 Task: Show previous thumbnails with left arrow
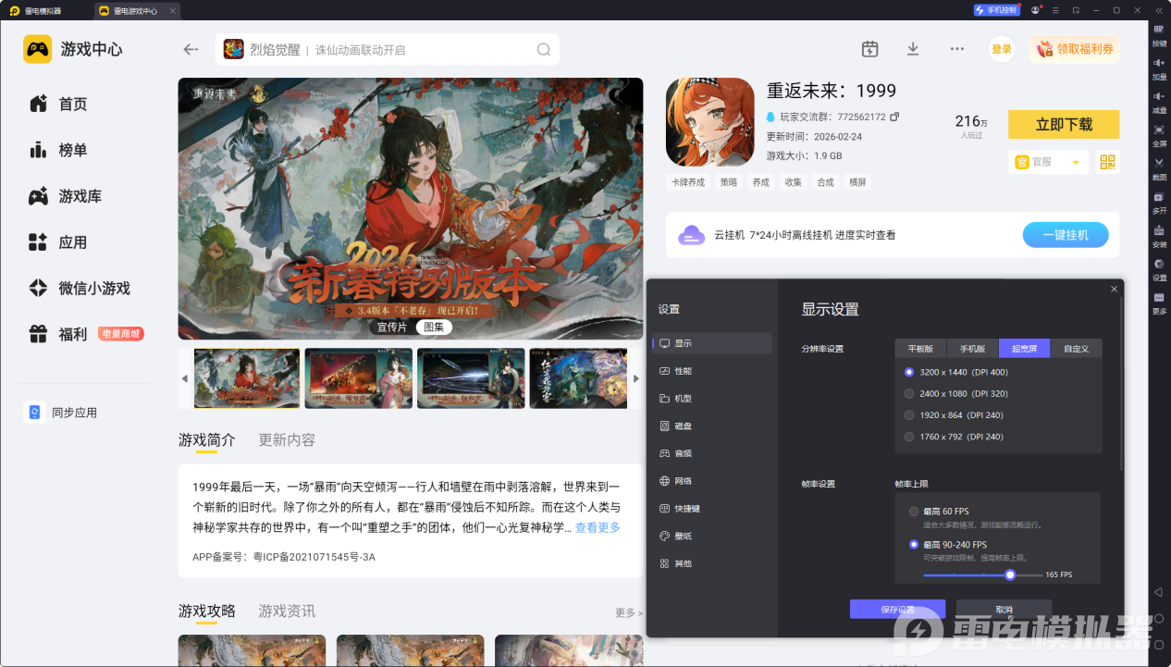click(185, 378)
